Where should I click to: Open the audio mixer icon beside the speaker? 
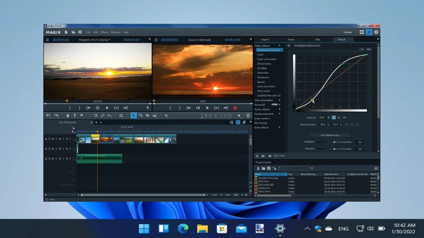click(x=248, y=115)
